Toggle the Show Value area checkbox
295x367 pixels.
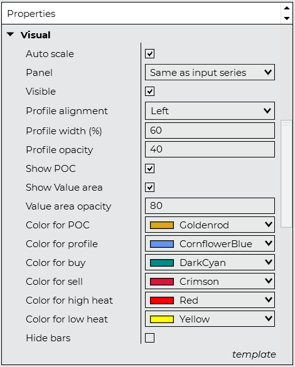(x=149, y=188)
